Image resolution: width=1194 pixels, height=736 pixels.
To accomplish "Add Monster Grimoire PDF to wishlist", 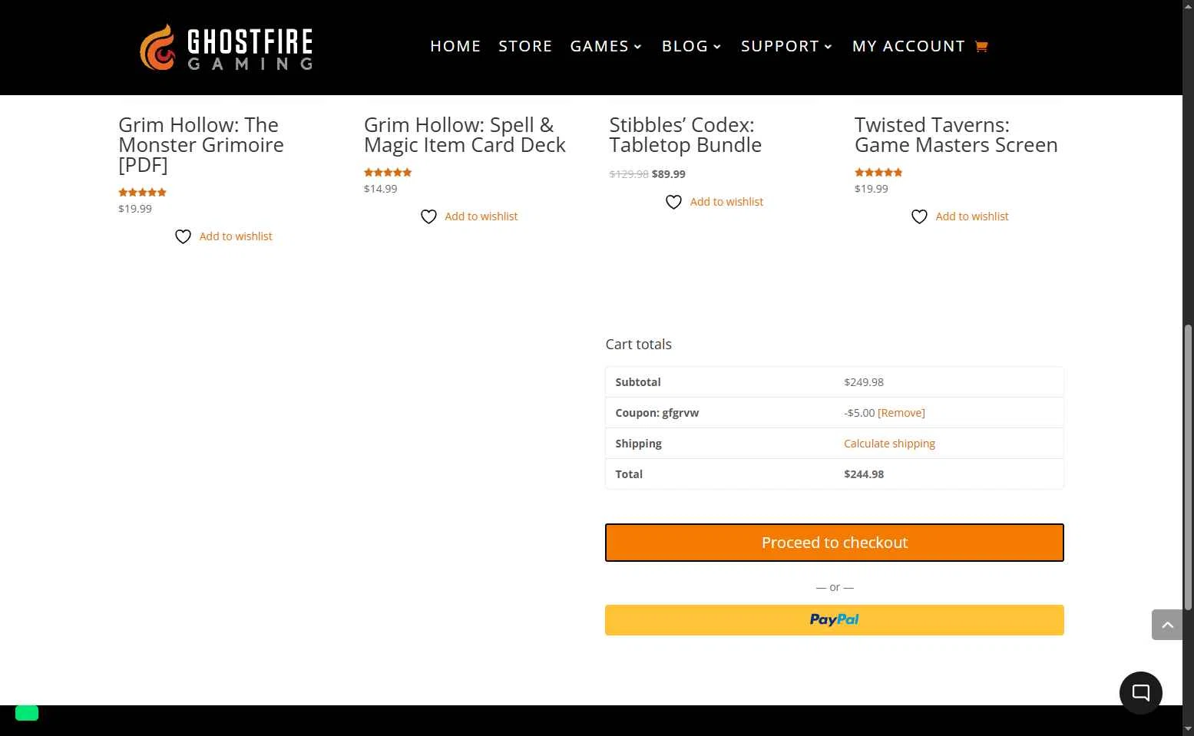I will 236,236.
